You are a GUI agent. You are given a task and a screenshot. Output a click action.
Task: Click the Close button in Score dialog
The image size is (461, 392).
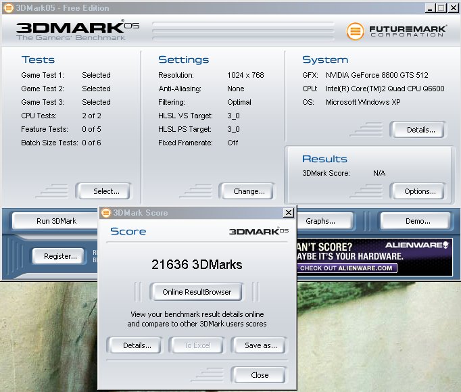point(258,375)
